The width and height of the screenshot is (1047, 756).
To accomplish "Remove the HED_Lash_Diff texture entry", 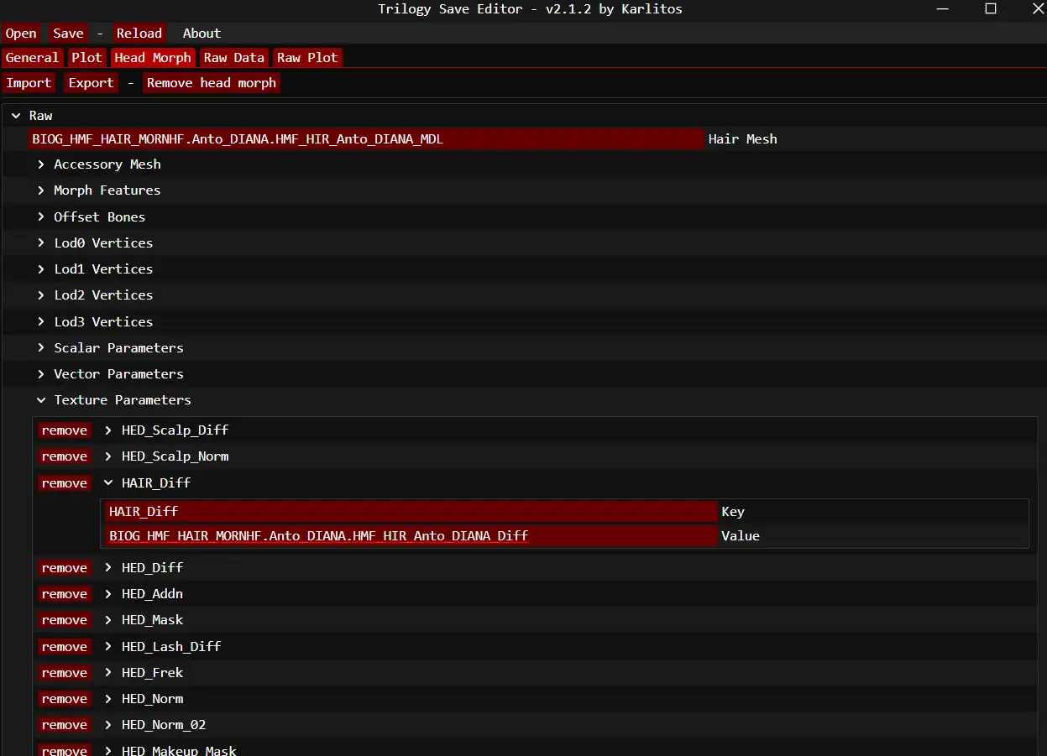I will [x=64, y=647].
